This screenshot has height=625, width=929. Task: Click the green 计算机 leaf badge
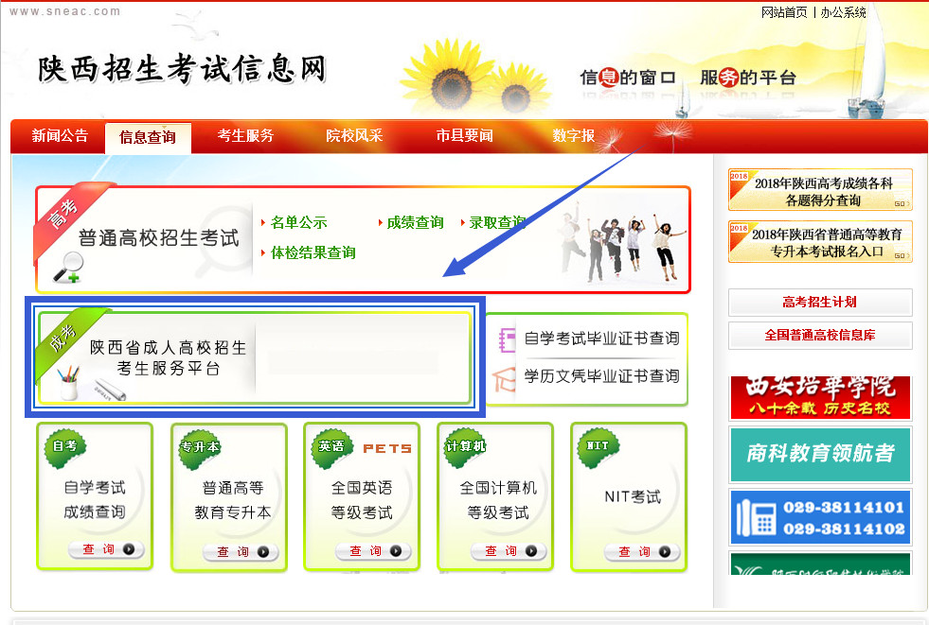465,447
